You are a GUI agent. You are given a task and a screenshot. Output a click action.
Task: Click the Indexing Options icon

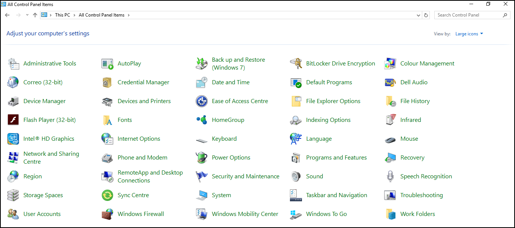coord(296,120)
